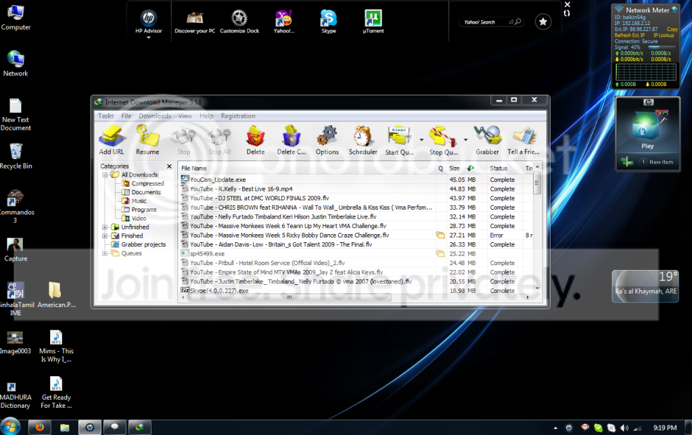Open the Options gear icon
The width and height of the screenshot is (692, 435).
[x=327, y=140]
